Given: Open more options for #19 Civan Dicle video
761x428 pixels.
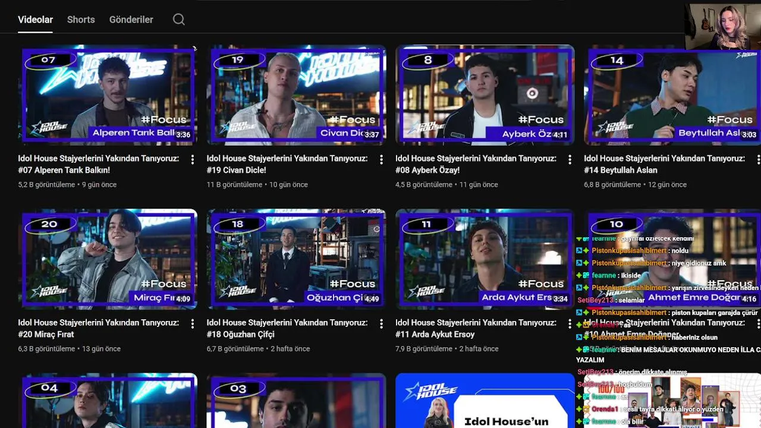Looking at the screenshot, I should tap(381, 159).
